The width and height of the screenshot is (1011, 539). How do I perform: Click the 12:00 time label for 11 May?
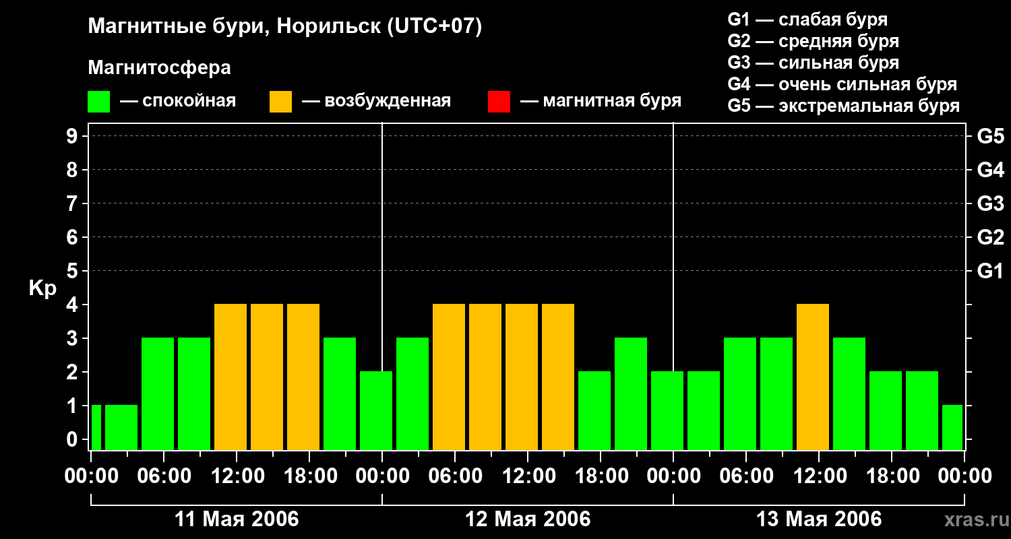point(237,476)
